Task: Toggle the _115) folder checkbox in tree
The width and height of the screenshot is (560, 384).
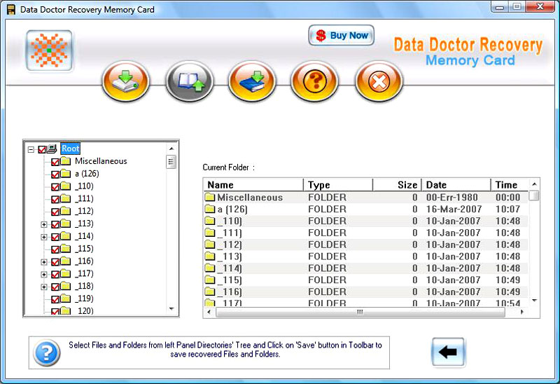Action: point(55,249)
